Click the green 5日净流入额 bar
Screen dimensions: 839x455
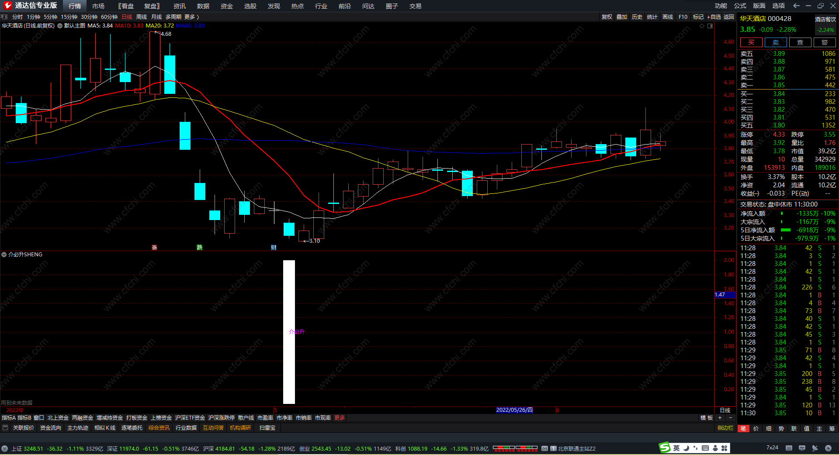pyautogui.click(x=786, y=230)
